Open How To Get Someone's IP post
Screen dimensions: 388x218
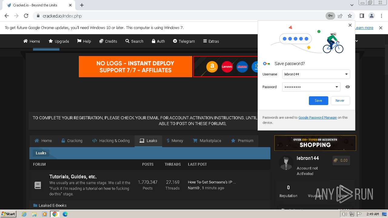(x=212, y=182)
